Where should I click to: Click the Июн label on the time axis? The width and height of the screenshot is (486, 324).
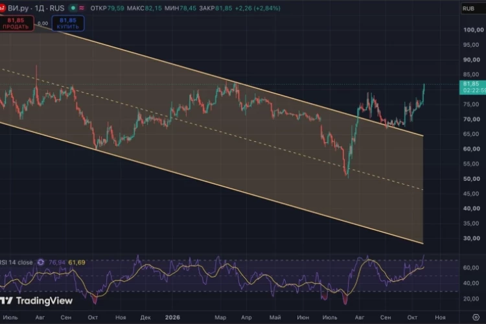(303, 317)
